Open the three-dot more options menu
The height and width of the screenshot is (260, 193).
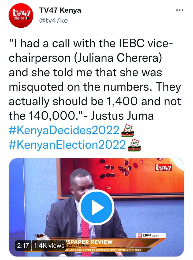(x=180, y=10)
